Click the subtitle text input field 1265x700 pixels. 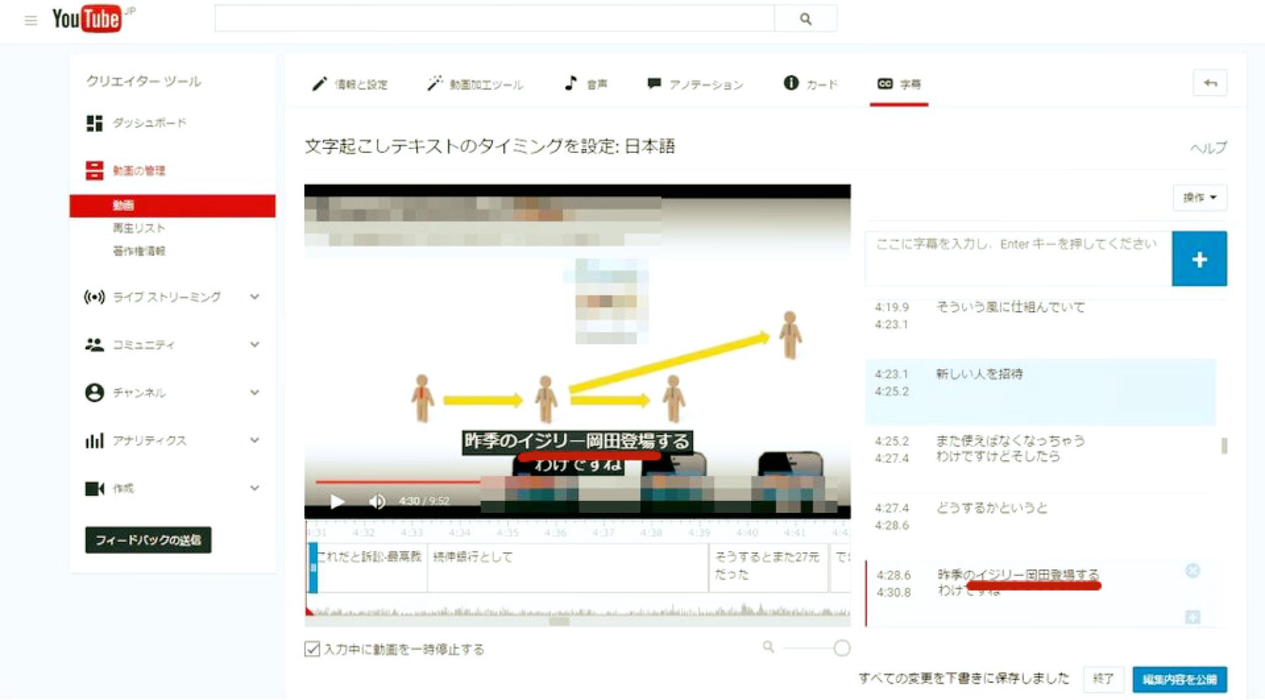point(1017,258)
